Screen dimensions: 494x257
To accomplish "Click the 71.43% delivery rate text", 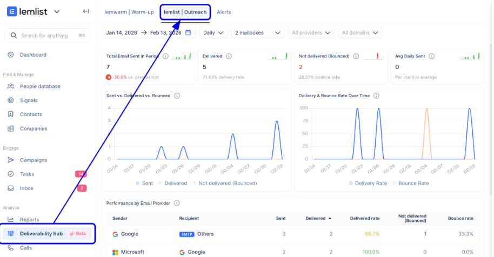I will click(x=223, y=77).
